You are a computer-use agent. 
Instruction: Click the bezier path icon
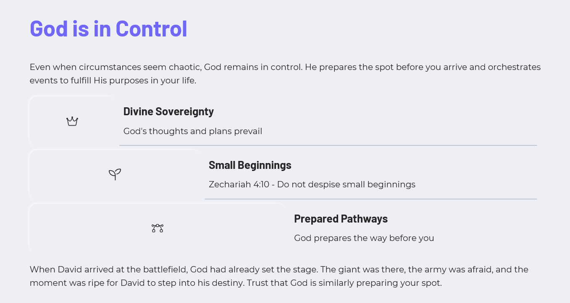tap(158, 228)
